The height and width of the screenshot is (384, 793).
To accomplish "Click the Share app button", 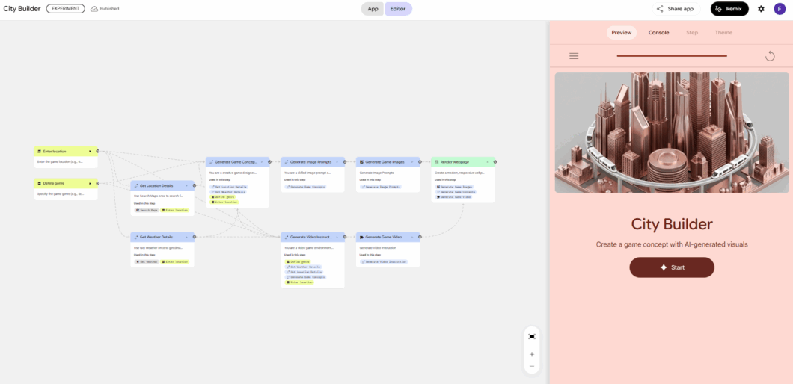I will [675, 9].
